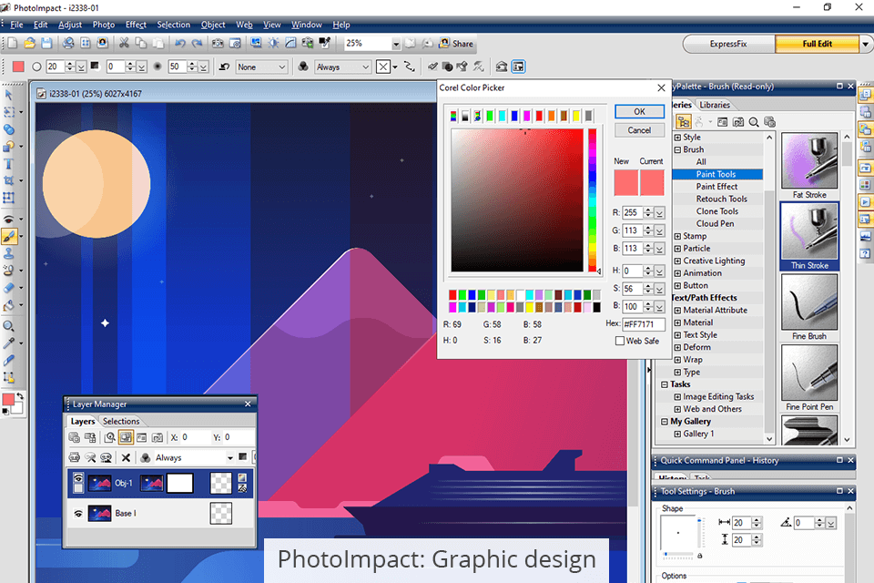Click the Cut scissors icon
Viewport: 874px width, 583px height.
pyautogui.click(x=124, y=43)
